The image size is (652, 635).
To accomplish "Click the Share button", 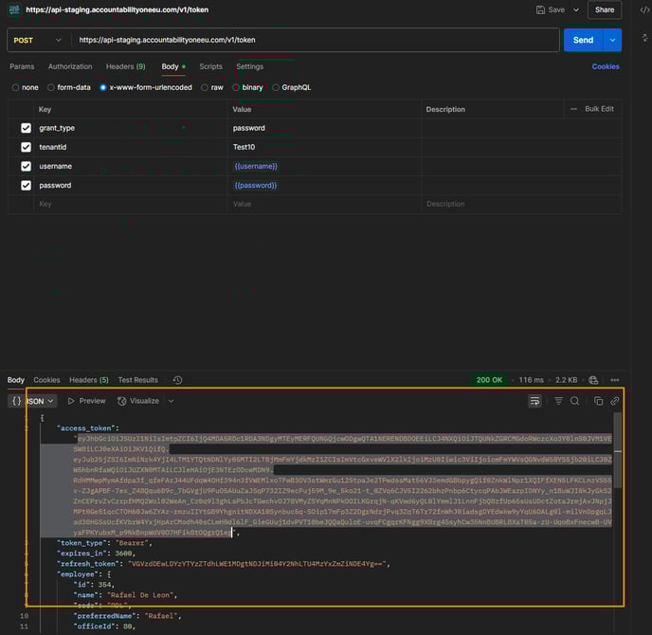I will [605, 10].
